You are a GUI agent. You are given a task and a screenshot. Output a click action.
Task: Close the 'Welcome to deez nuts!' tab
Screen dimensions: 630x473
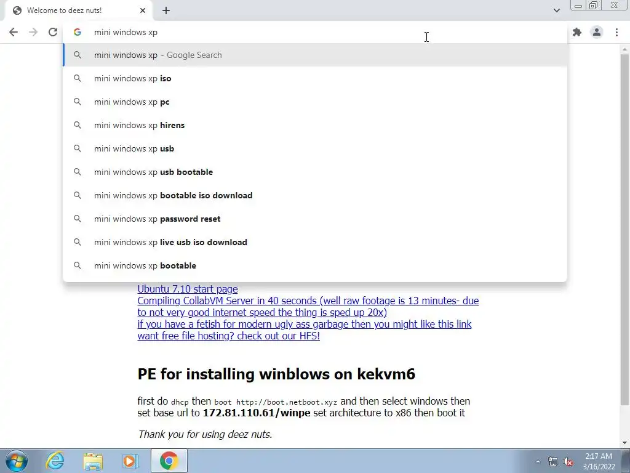143,10
